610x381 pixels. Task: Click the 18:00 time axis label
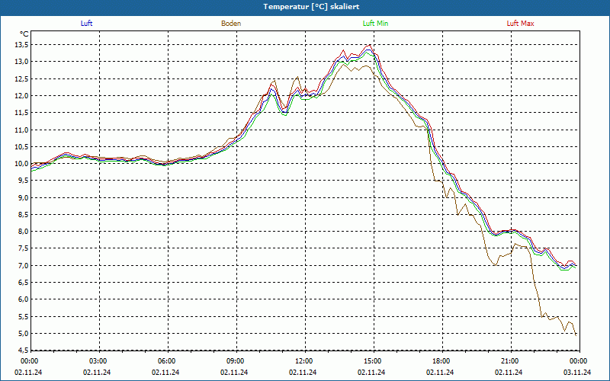[441, 361]
